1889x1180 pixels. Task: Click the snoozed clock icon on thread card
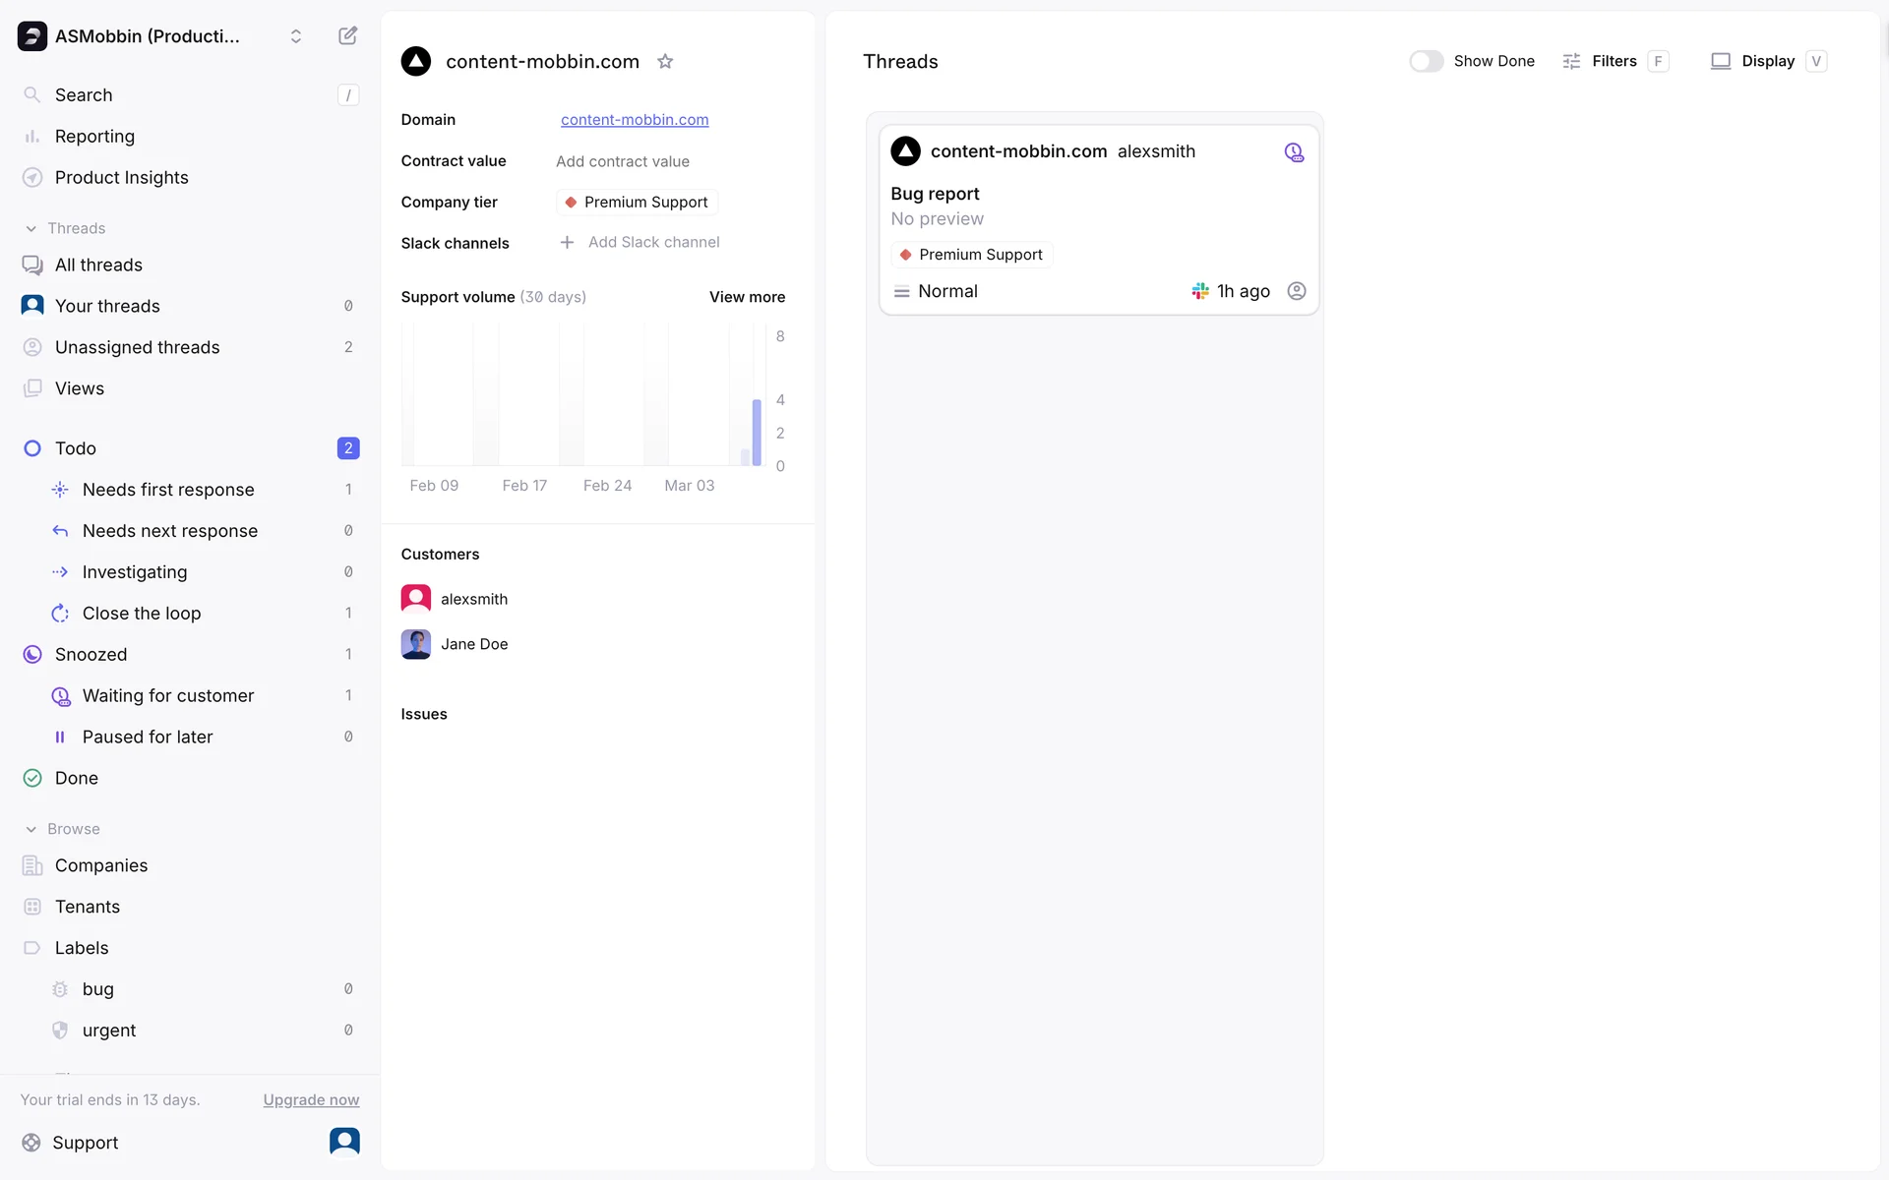pyautogui.click(x=1294, y=152)
